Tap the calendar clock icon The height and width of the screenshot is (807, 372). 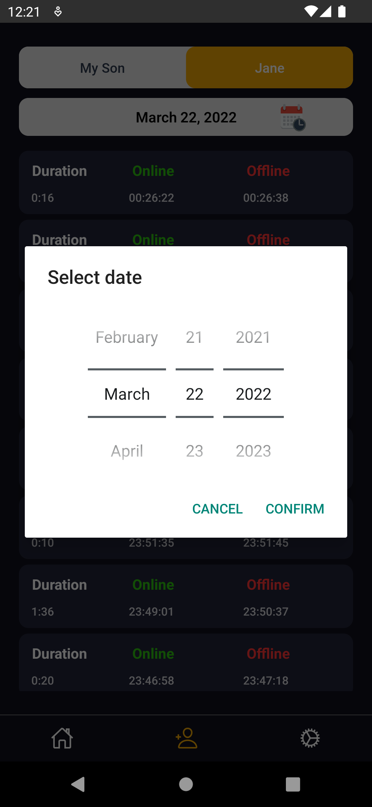tap(293, 118)
